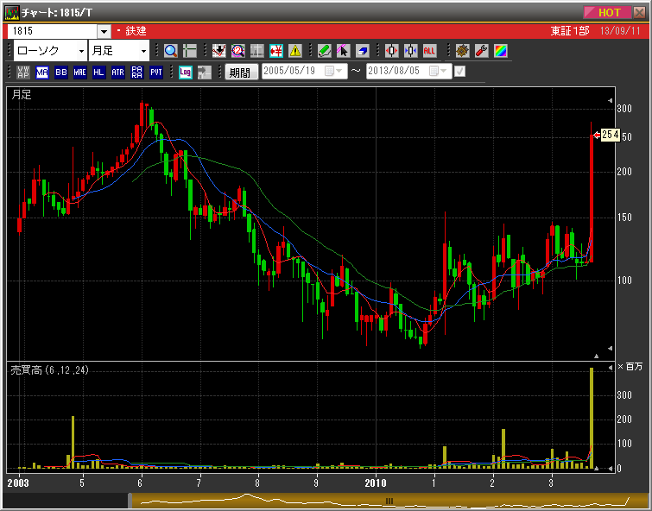This screenshot has height=511, width=652.
Task: Toggle the BB Bollinger Bands indicator
Action: tap(60, 73)
